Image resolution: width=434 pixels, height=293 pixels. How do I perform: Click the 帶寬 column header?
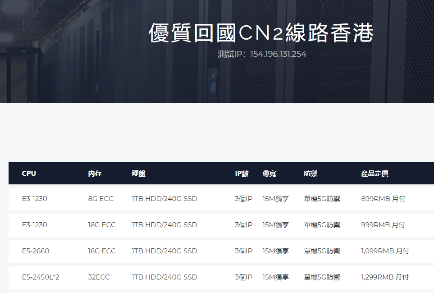[270, 174]
